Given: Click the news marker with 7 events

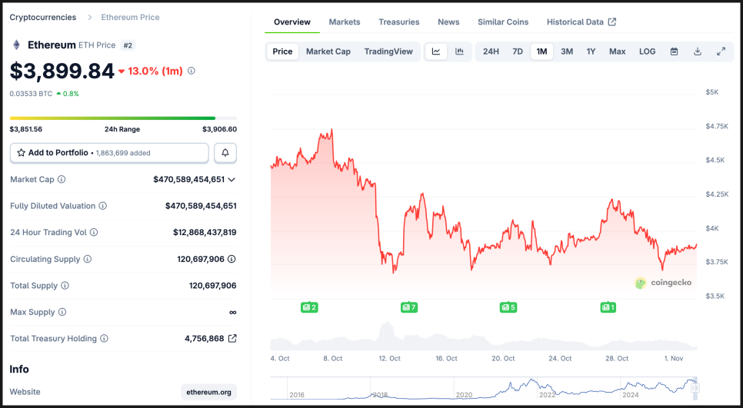Looking at the screenshot, I should [x=409, y=307].
